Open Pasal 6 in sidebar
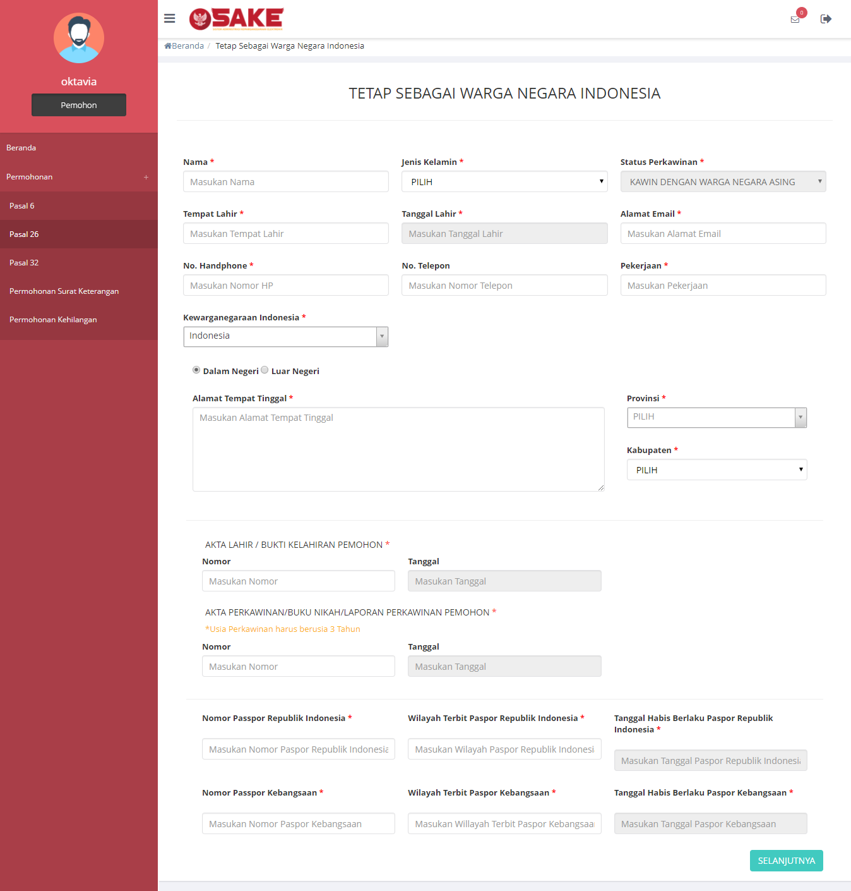This screenshot has height=891, width=851. click(22, 206)
